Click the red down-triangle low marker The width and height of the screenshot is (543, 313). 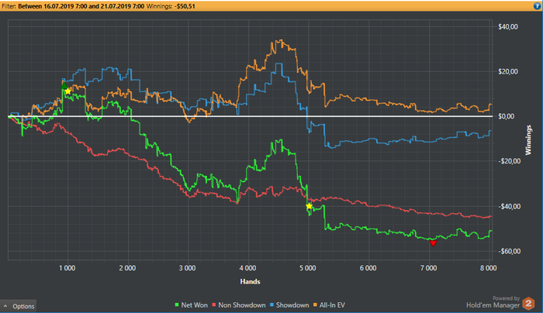[433, 243]
